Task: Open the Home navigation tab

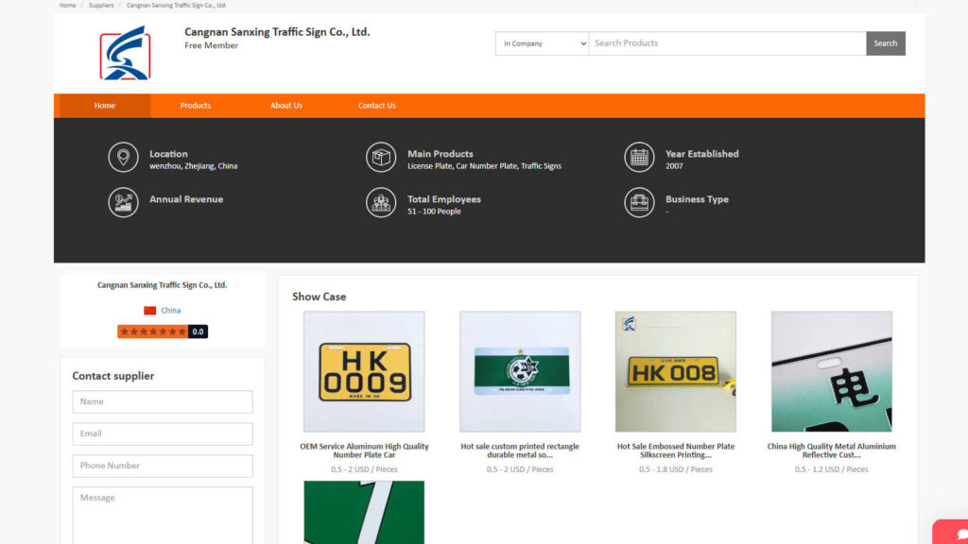Action: 105,106
